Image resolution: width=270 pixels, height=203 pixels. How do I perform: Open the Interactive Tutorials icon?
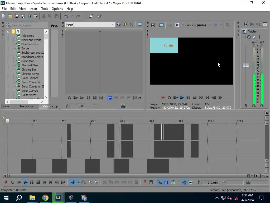91,16
